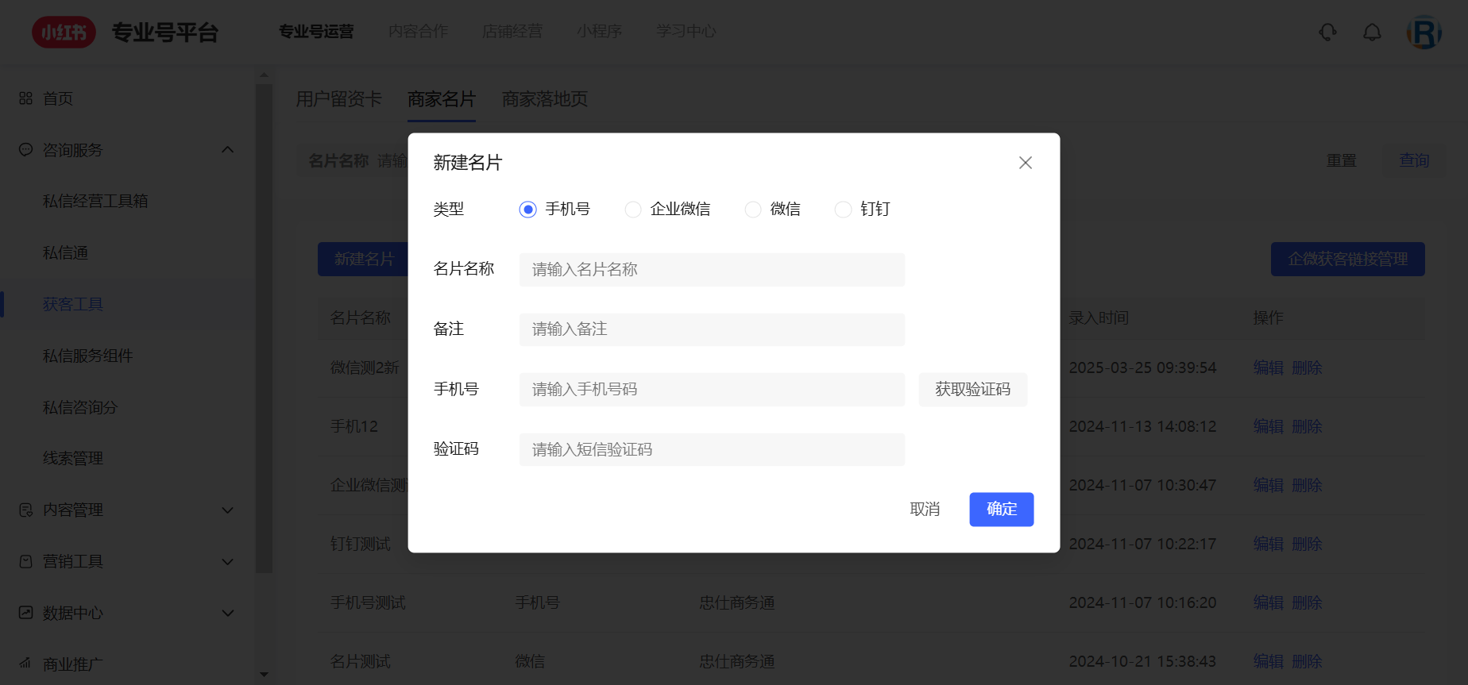The width and height of the screenshot is (1468, 685).
Task: Click the 首页 home grid icon
Action: (x=26, y=98)
